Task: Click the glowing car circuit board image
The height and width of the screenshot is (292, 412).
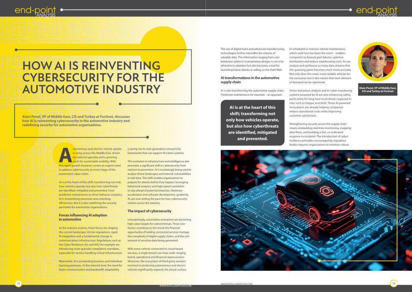Action: (x=316, y=210)
